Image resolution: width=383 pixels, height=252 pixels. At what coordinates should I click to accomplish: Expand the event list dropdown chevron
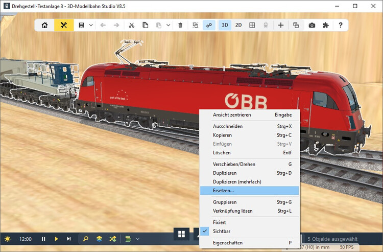click(x=137, y=239)
